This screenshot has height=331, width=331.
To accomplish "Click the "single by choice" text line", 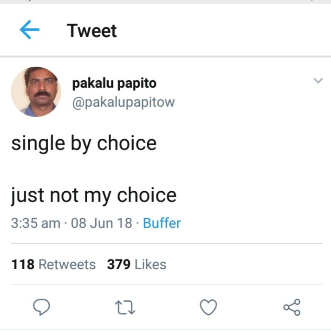I will point(84,143).
